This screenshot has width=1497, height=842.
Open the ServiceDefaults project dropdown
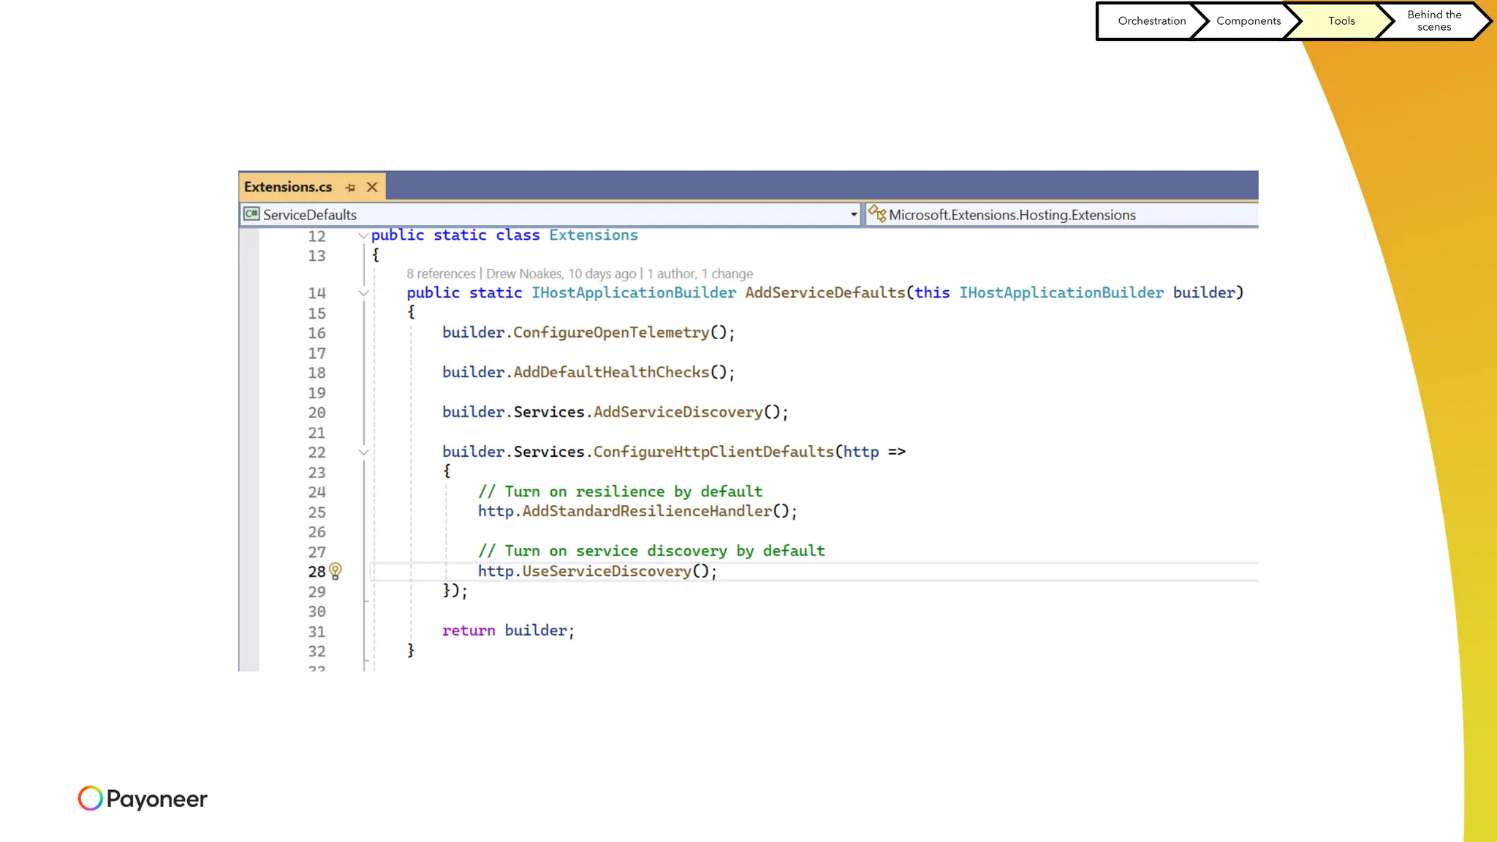551,215
